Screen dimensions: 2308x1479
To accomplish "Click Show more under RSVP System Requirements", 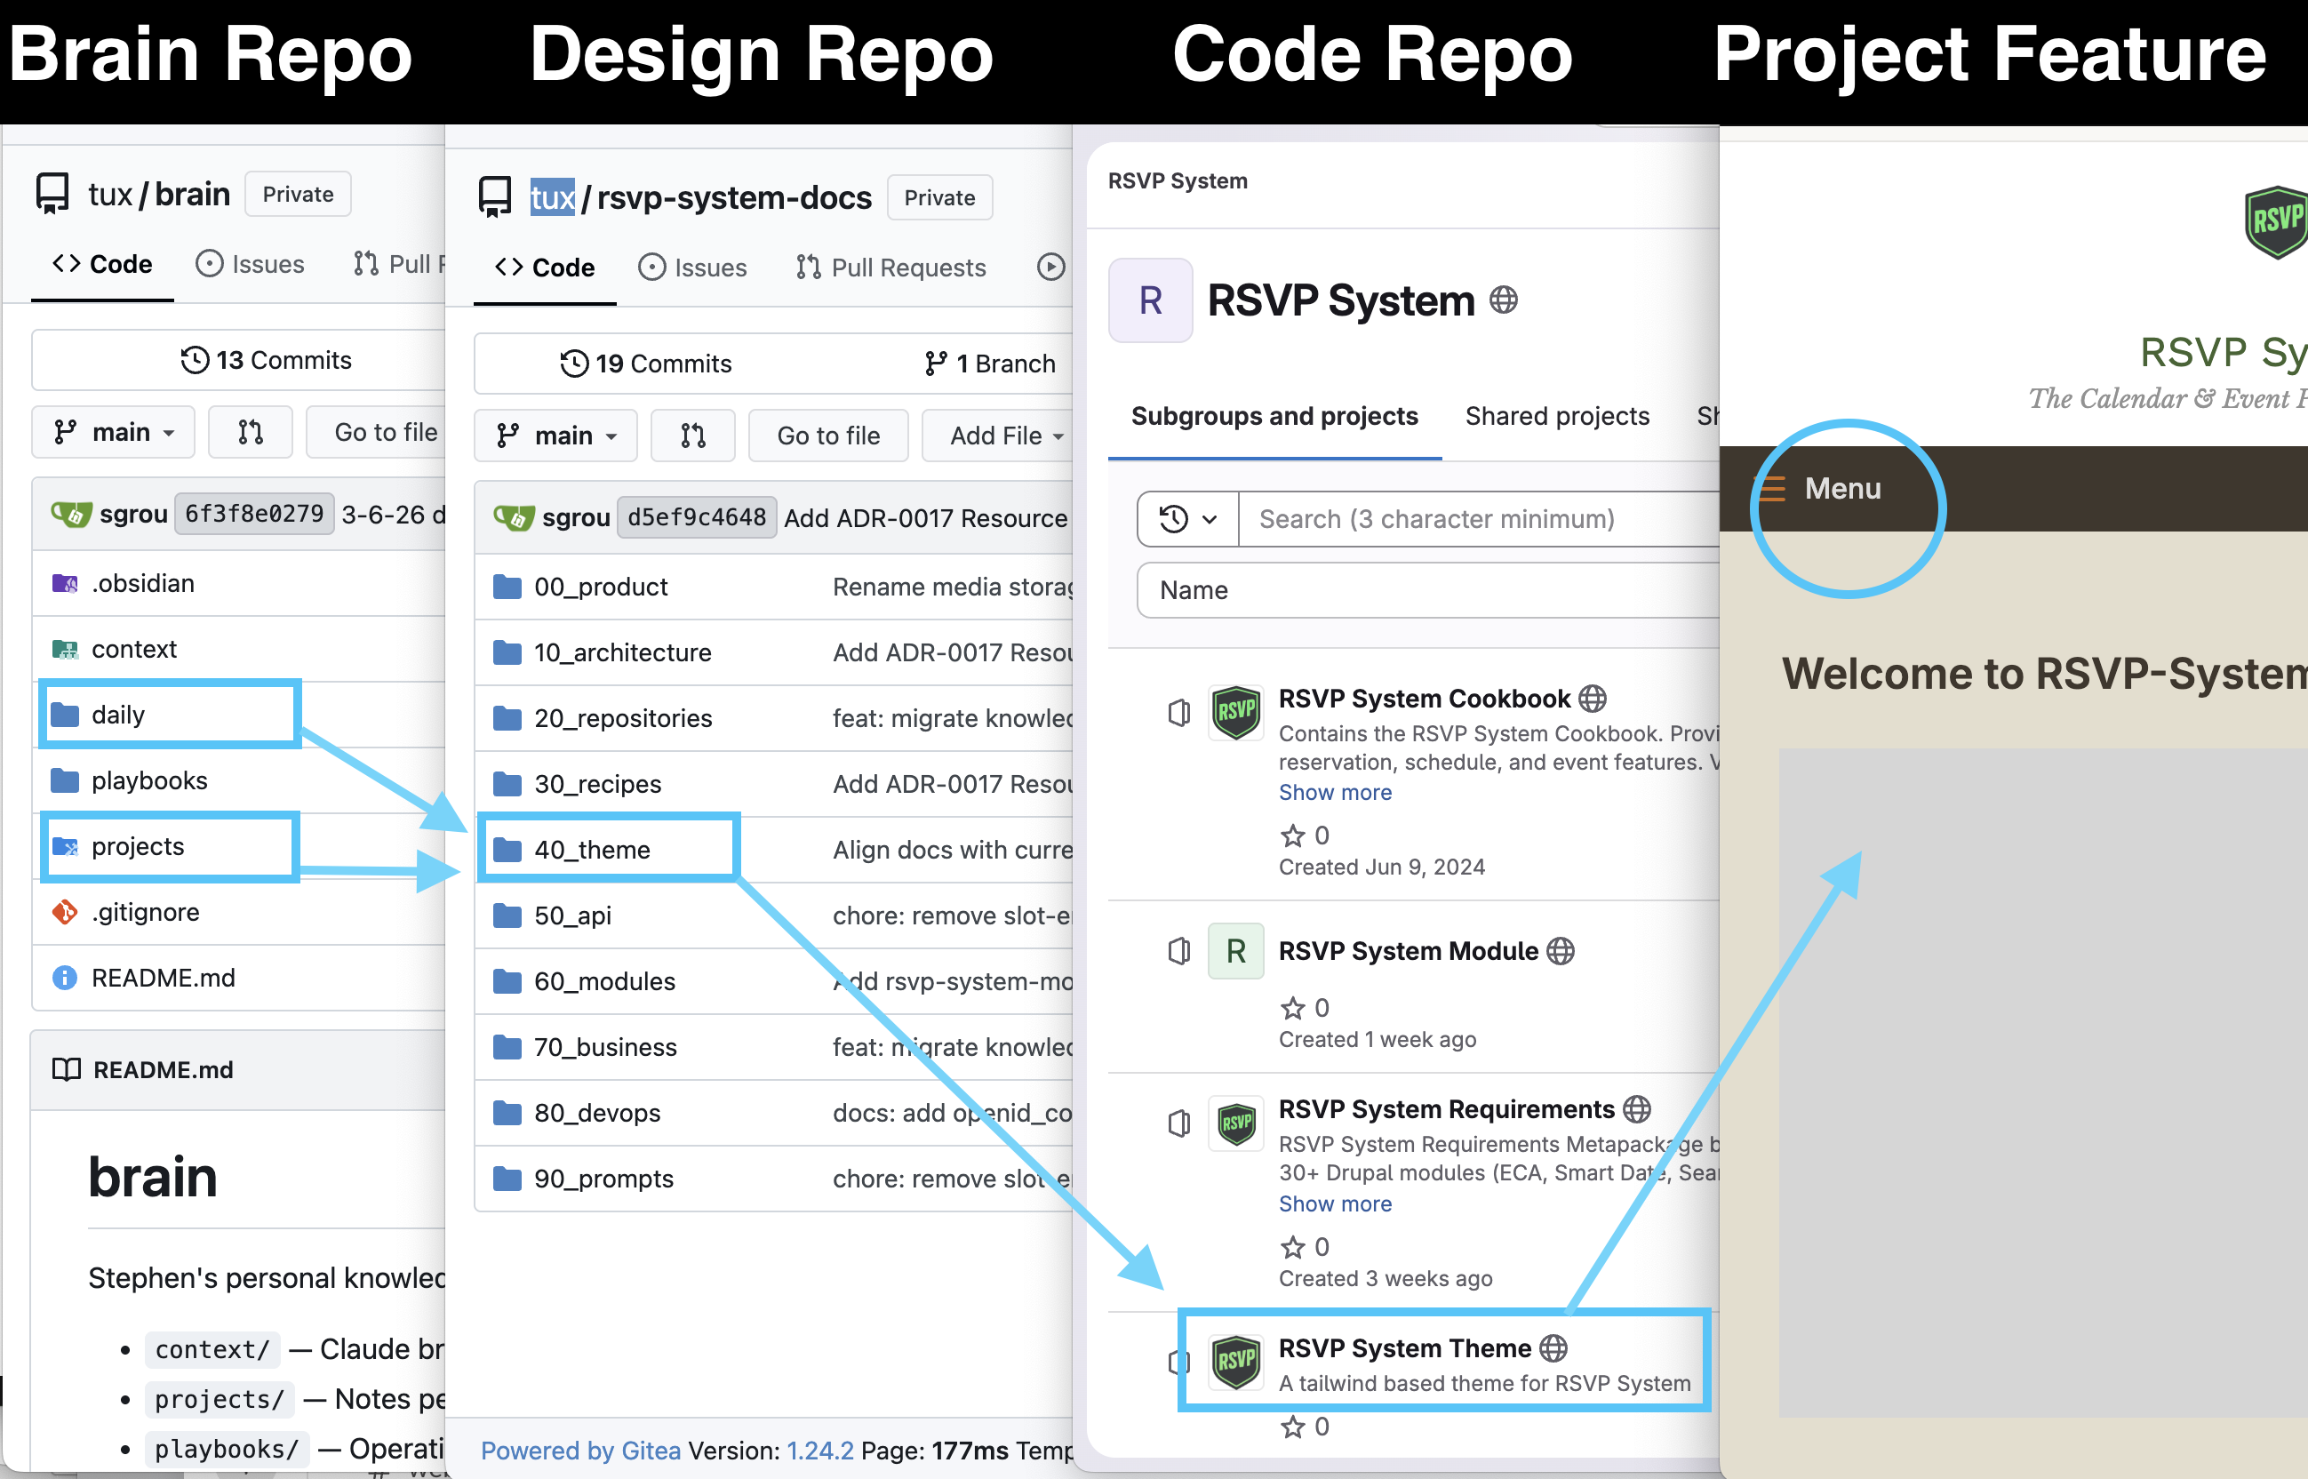I will 1335,1203.
